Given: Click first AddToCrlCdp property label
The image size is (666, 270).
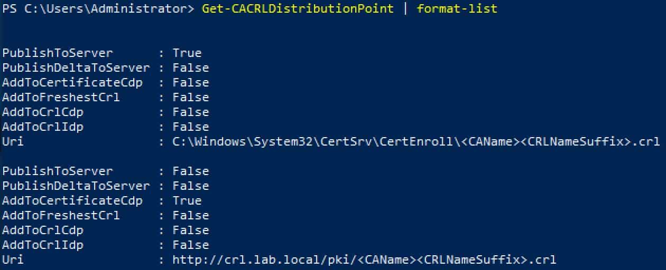Looking at the screenshot, I should [43, 112].
